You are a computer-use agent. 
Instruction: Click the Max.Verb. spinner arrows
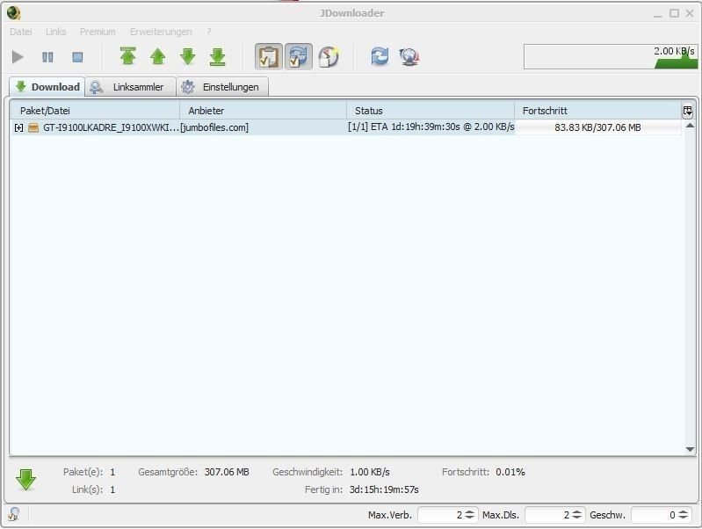(x=469, y=515)
